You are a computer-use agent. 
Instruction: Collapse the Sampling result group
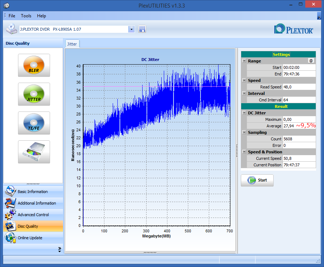coord(244,132)
